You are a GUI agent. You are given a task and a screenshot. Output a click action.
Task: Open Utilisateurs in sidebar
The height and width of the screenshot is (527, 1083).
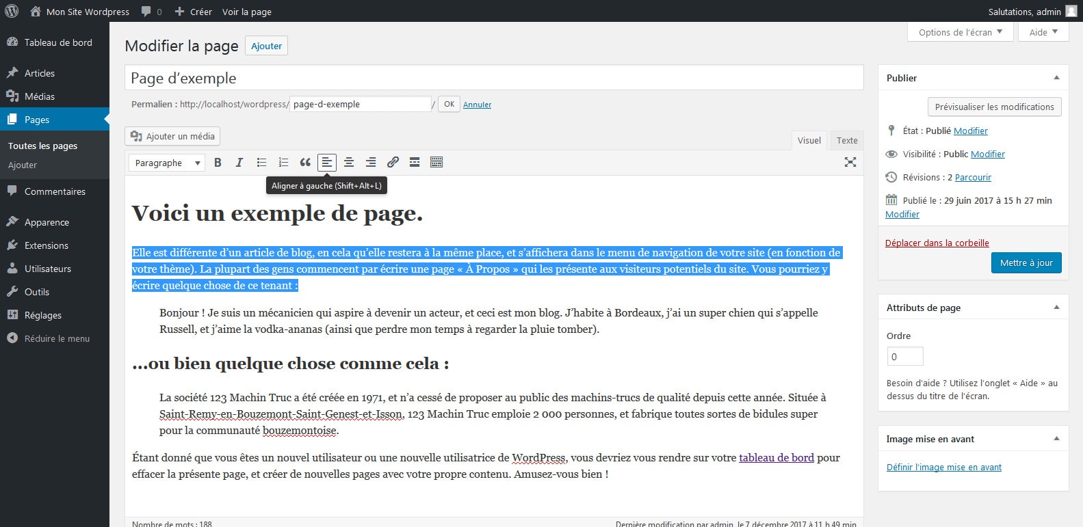[x=55, y=269]
